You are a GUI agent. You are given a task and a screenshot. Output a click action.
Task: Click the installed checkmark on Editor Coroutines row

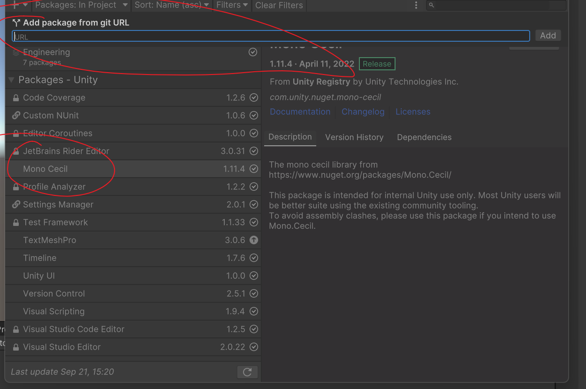(254, 133)
